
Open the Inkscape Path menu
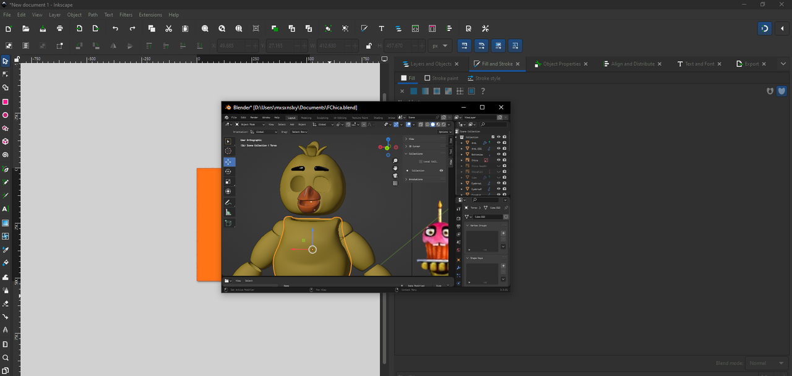pyautogui.click(x=93, y=15)
